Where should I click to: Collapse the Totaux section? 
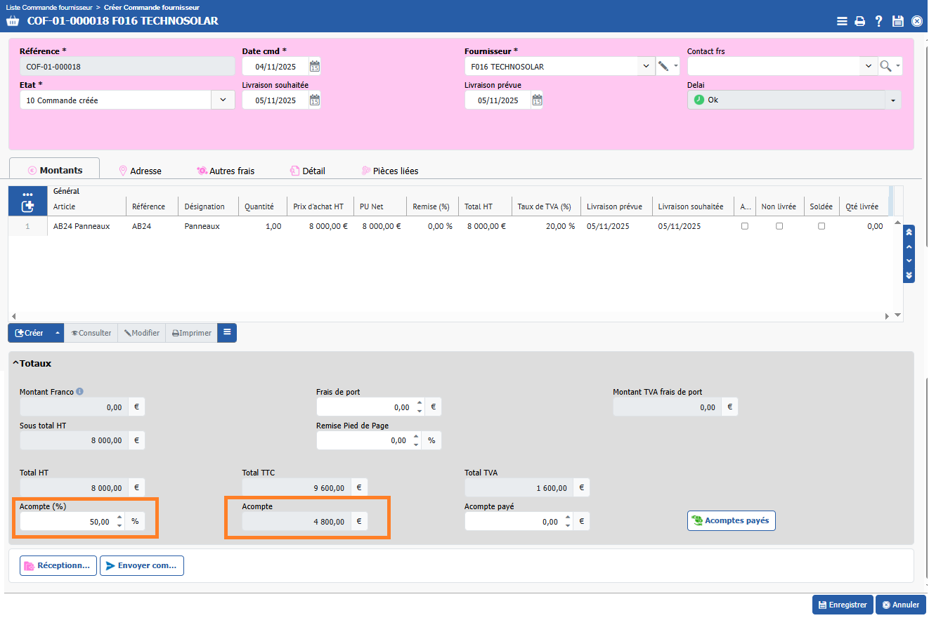15,364
